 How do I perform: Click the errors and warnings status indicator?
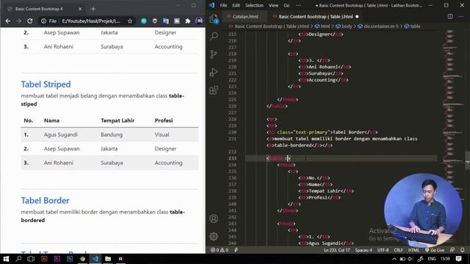pyautogui.click(x=220, y=250)
